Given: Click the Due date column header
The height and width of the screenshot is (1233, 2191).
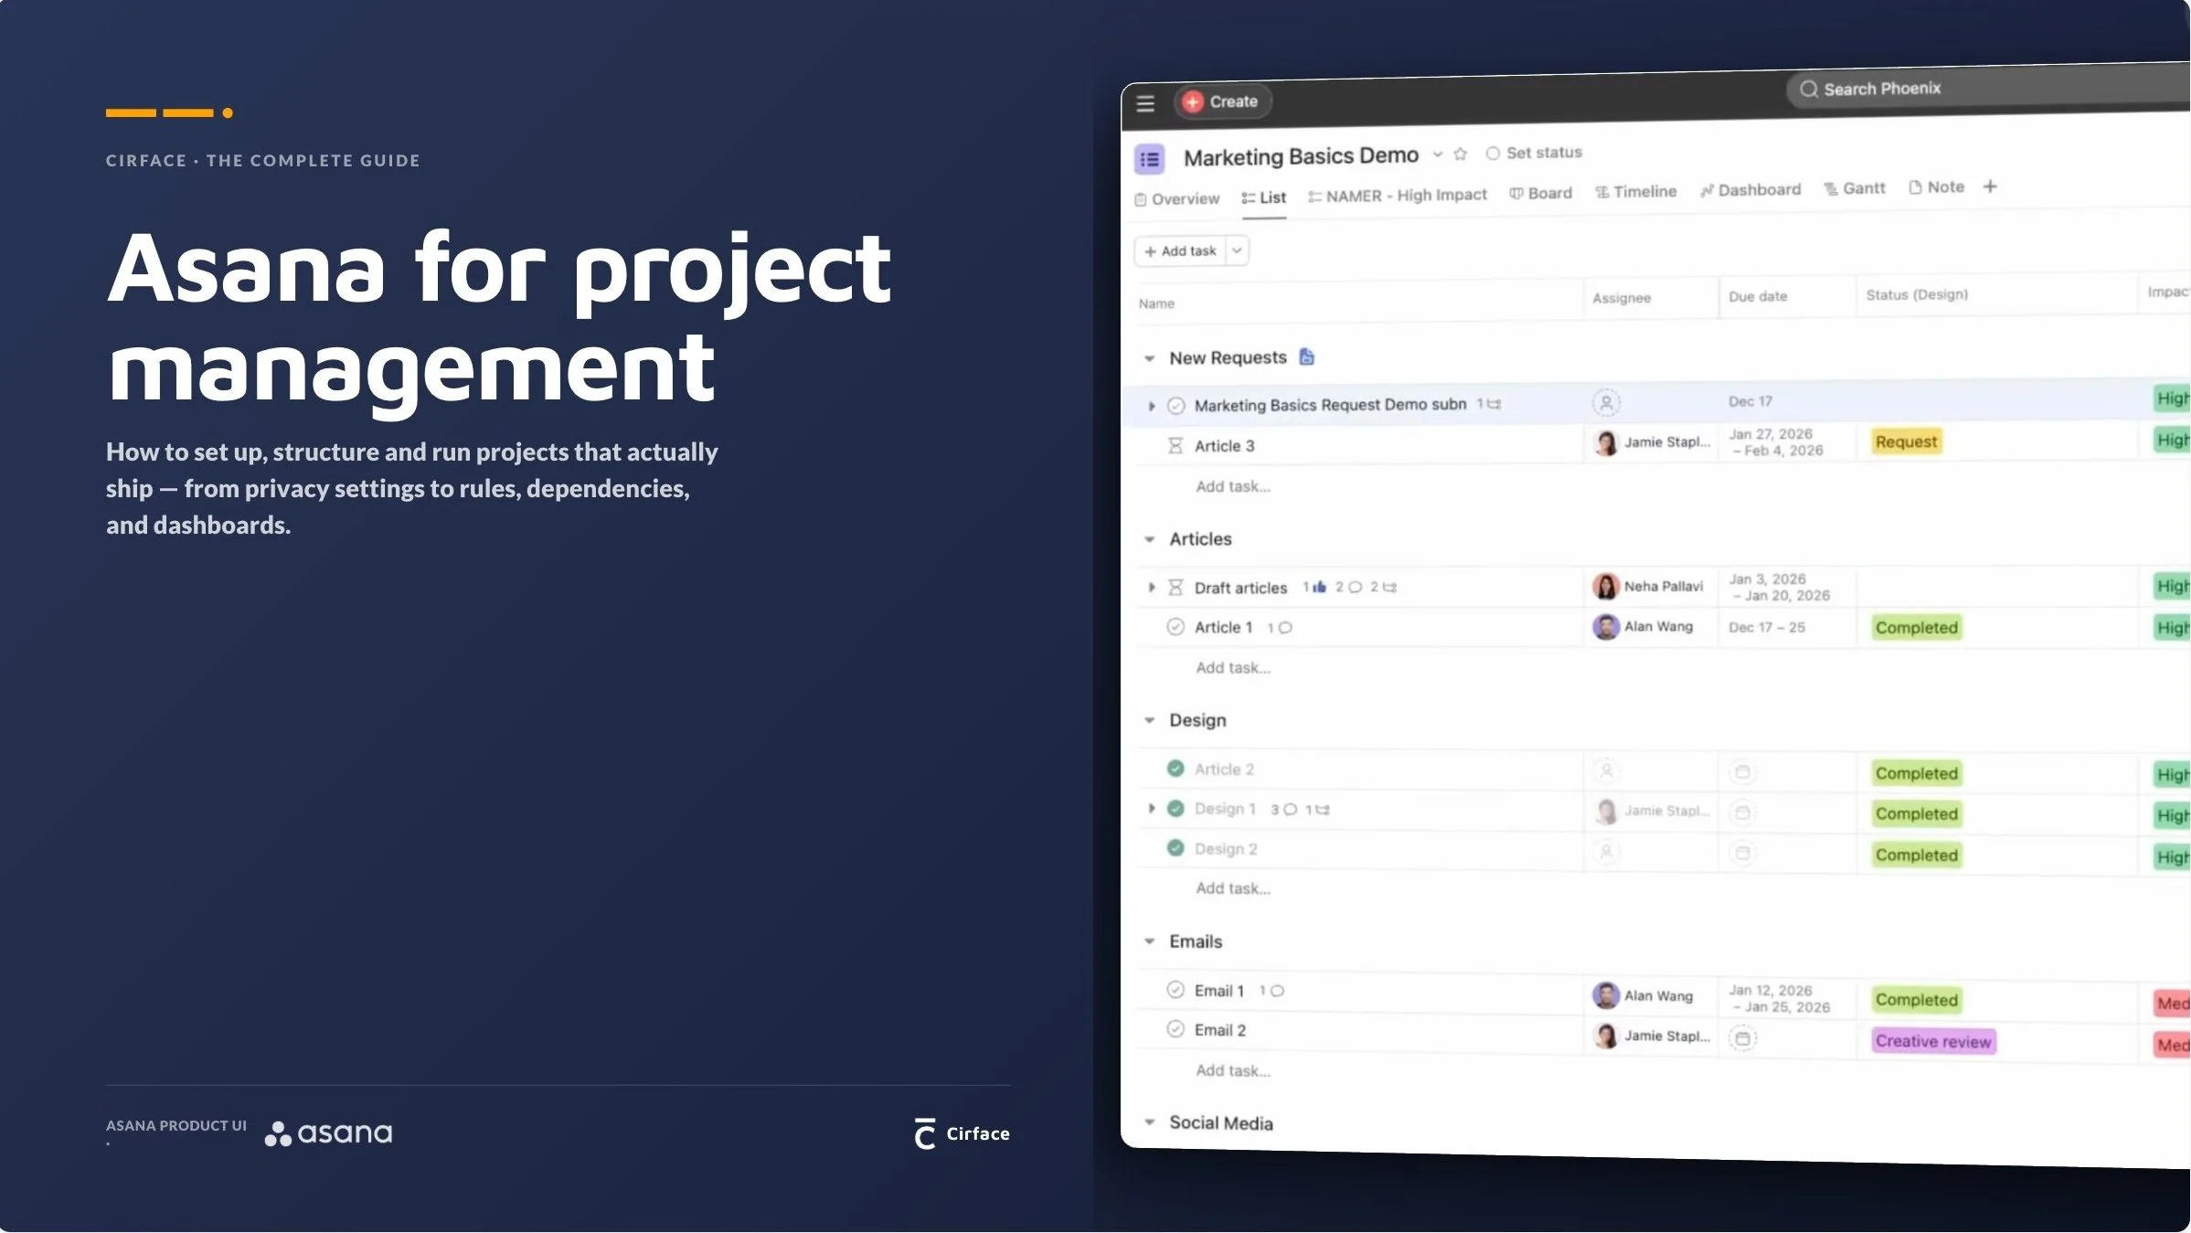Looking at the screenshot, I should (1758, 296).
